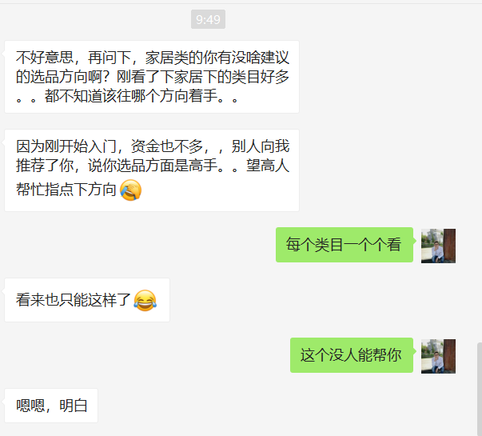This screenshot has width=482, height=436.
Task: Open sender avatar beside 每个类目一个个看
Action: pos(438,246)
